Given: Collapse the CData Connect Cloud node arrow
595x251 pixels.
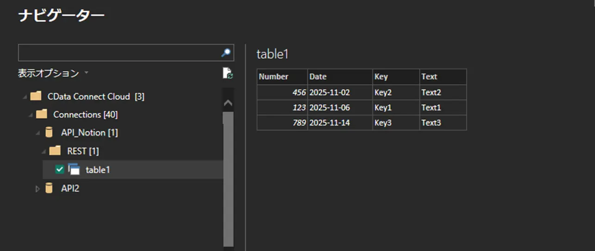Looking at the screenshot, I should (x=24, y=97).
